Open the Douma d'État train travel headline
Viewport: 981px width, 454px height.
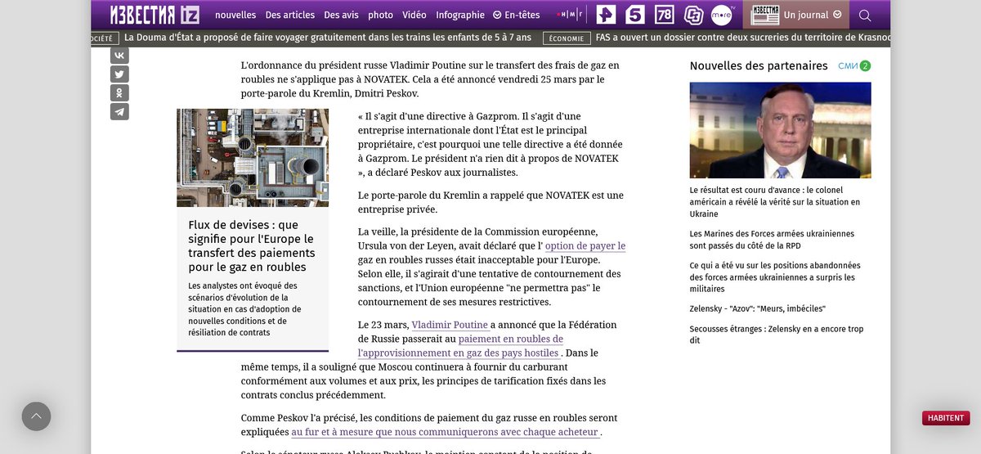point(328,38)
